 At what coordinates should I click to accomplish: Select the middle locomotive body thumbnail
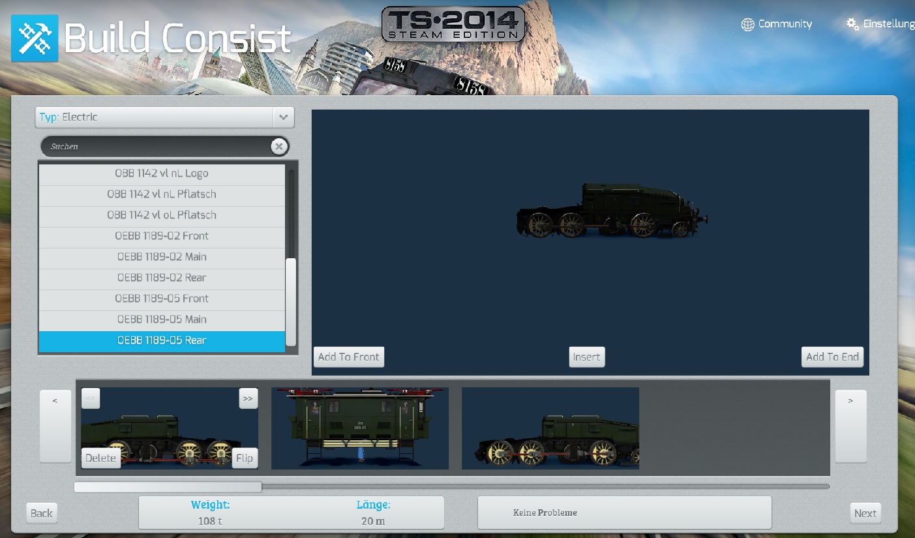360,428
